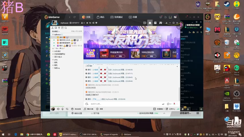The image size is (244, 137).
Task: Click the 播放伴奏 music button
Action: [x=88, y=109]
